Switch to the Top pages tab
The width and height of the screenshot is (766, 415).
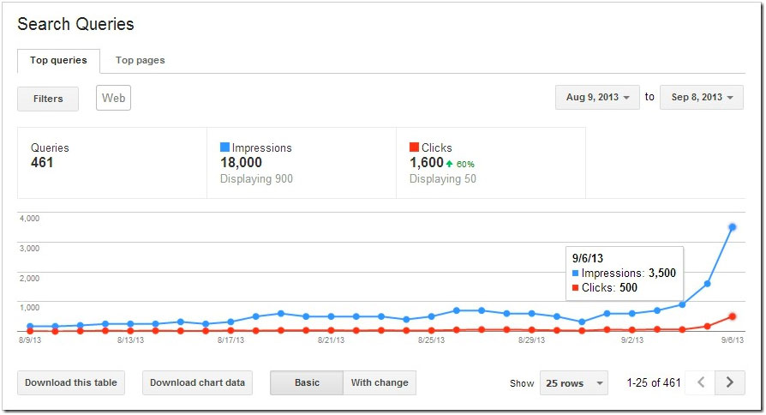[141, 60]
